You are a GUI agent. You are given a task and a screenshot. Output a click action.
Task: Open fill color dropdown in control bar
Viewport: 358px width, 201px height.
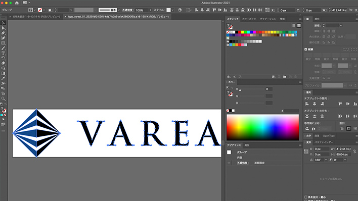(35, 10)
